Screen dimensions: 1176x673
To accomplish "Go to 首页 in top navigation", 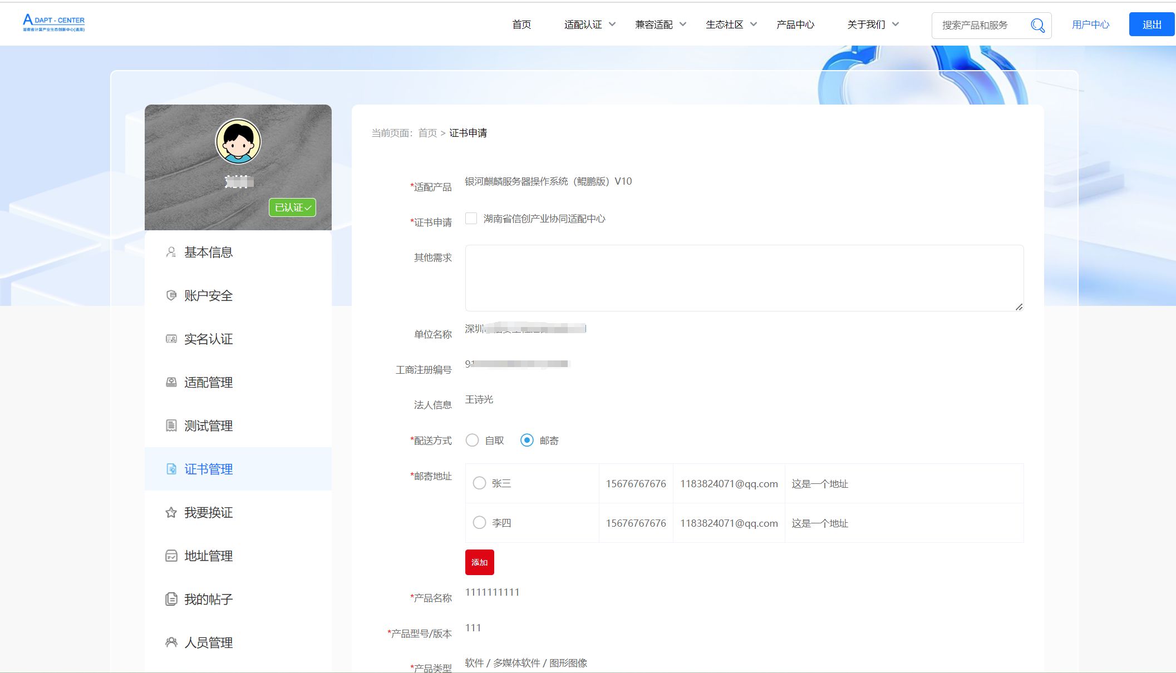I will coord(521,24).
